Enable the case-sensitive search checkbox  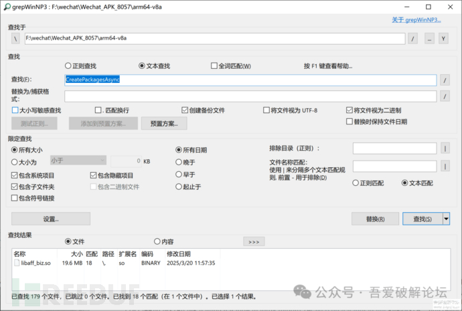pyautogui.click(x=15, y=110)
